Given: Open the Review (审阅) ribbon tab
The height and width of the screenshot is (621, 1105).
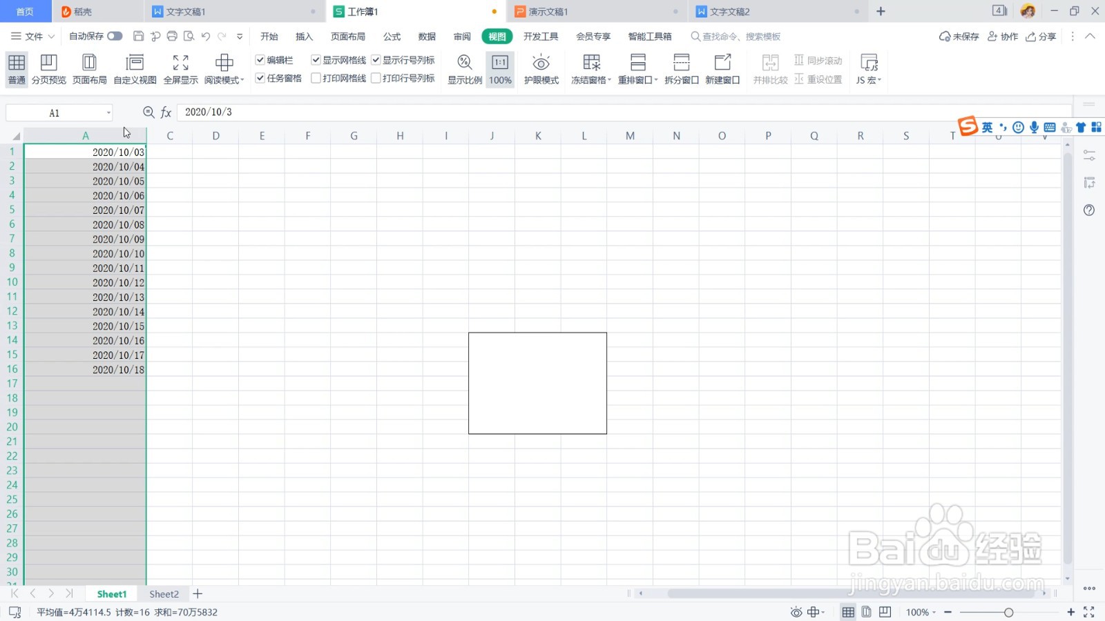Looking at the screenshot, I should point(462,36).
